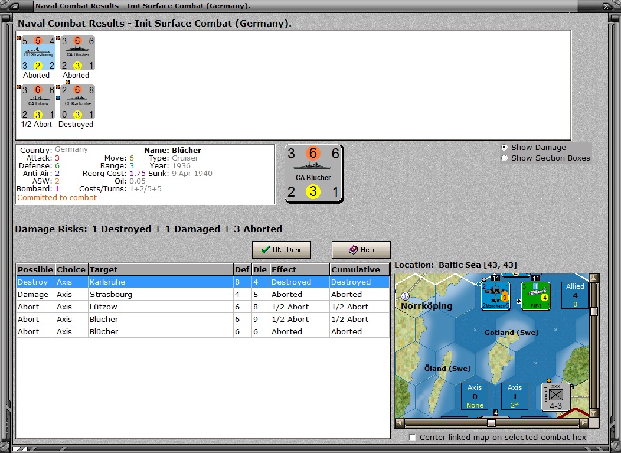Click the OK - Done button
The image size is (621, 453).
pos(282,250)
